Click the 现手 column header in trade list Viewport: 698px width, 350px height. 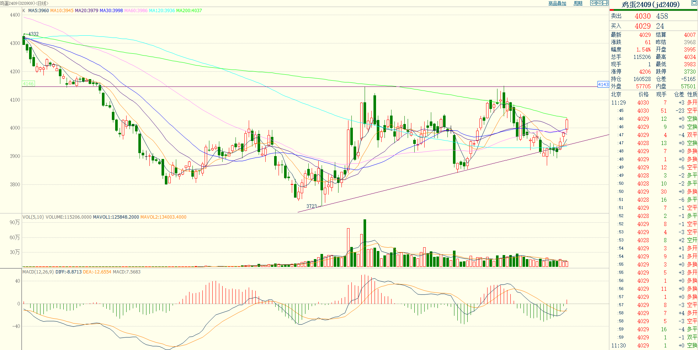click(661, 95)
